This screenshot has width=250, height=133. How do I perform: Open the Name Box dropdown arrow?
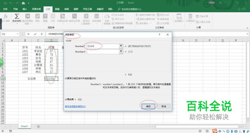[18, 34]
